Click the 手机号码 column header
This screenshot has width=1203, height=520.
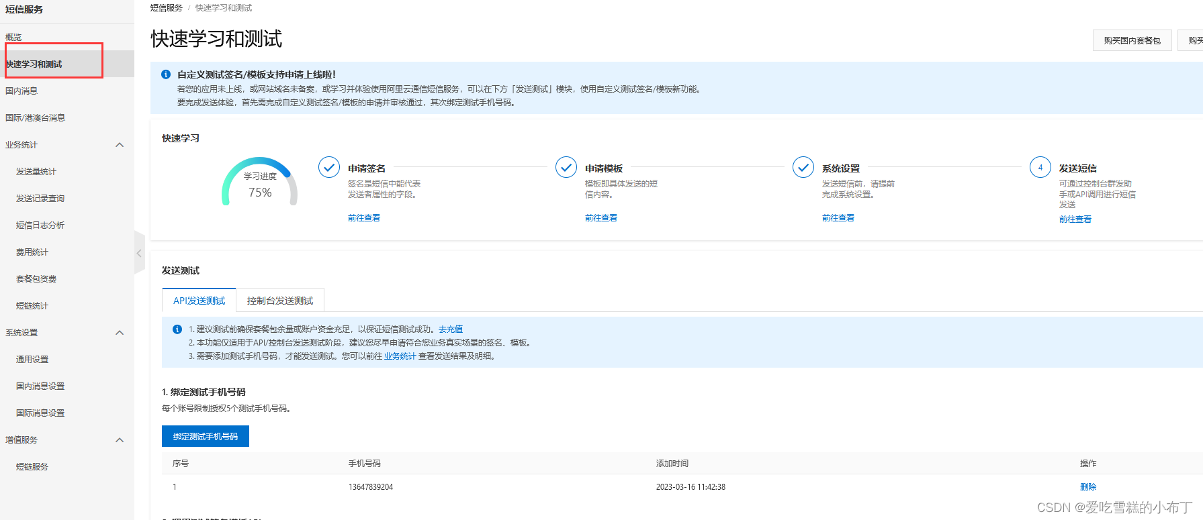point(365,464)
